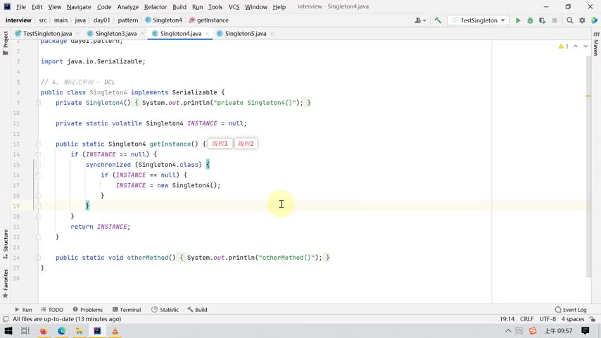601x338 pixels.
Task: Open the user account icon dropdown
Action: [x=420, y=20]
